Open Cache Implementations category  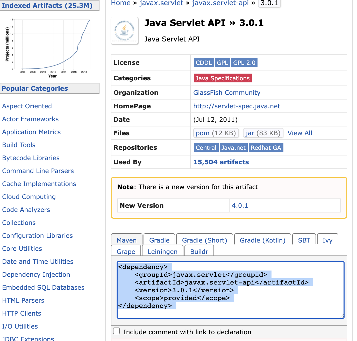click(39, 184)
